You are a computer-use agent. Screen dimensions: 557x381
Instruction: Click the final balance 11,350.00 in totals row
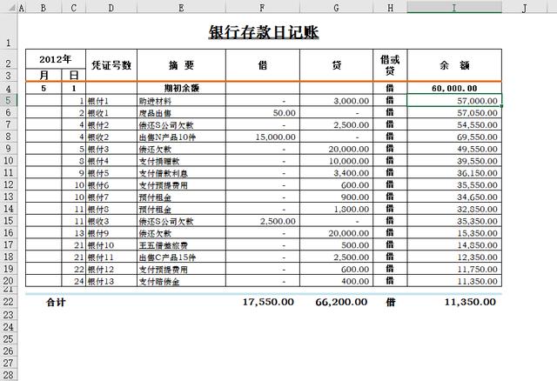pyautogui.click(x=470, y=302)
